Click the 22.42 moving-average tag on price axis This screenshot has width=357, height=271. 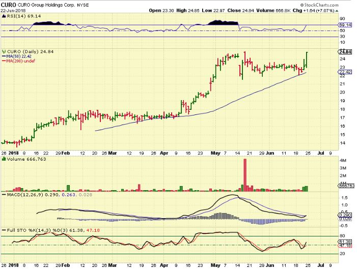[345, 72]
